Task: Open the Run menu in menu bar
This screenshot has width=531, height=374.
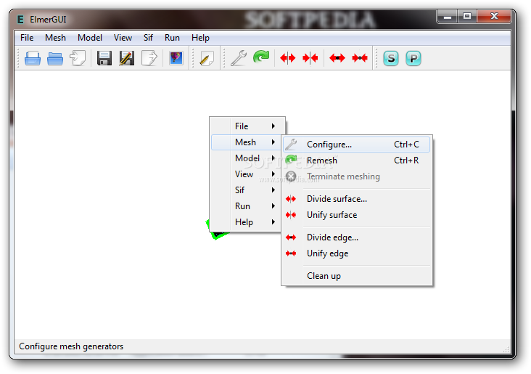Action: tap(172, 38)
